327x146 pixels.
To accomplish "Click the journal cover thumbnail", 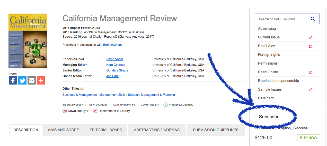I will pyautogui.click(x=28, y=41).
